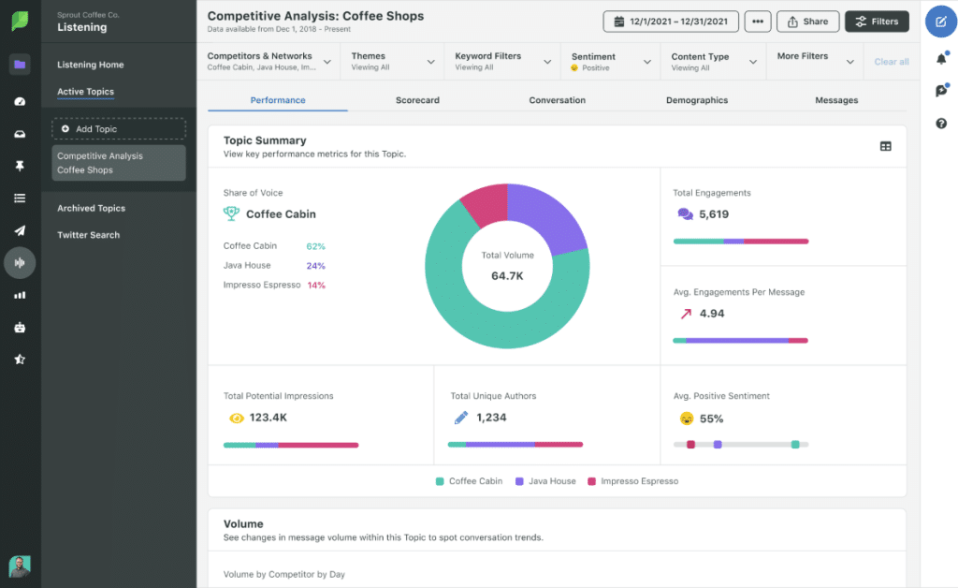This screenshot has height=588, width=958.
Task: Open the Scorecard tab
Action: [x=417, y=99]
